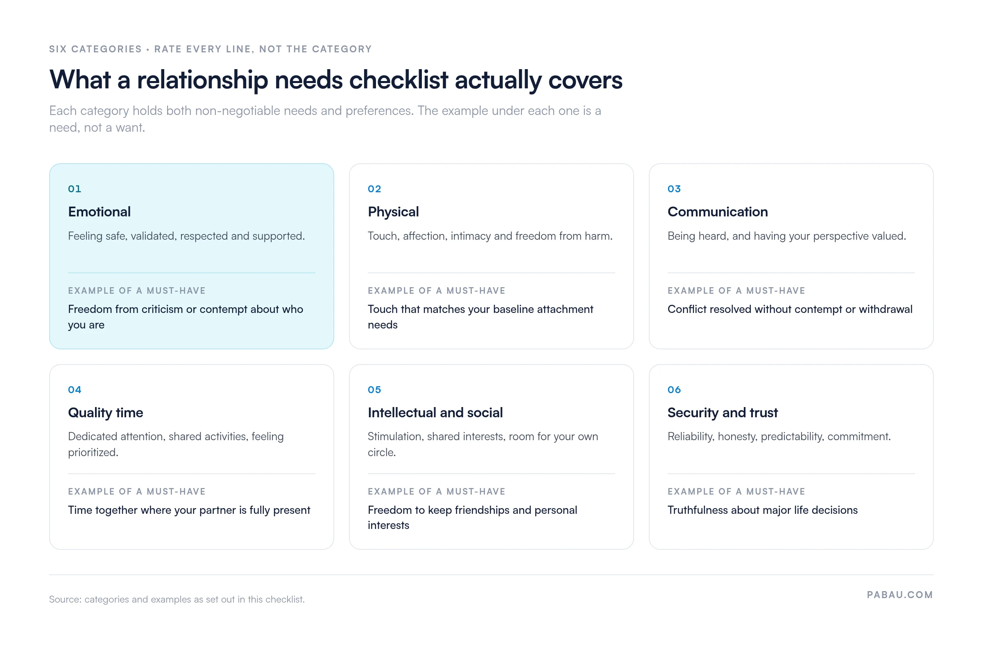Image resolution: width=983 pixels, height=657 pixels.
Task: Click the number 01 label
Action: click(75, 189)
